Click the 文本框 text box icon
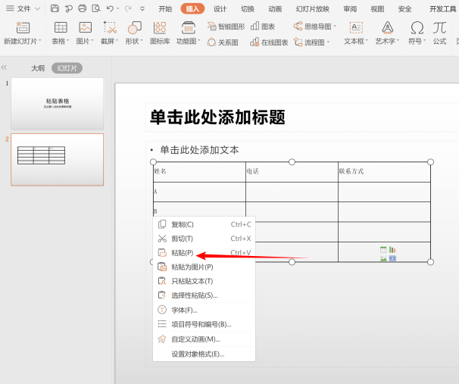This screenshot has width=459, height=384. tap(356, 27)
